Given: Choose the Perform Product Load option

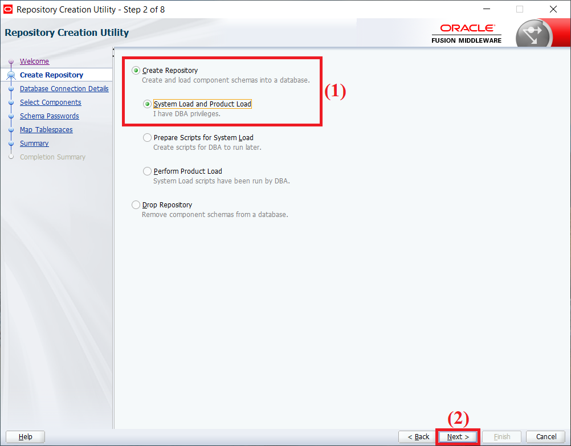Looking at the screenshot, I should 147,171.
